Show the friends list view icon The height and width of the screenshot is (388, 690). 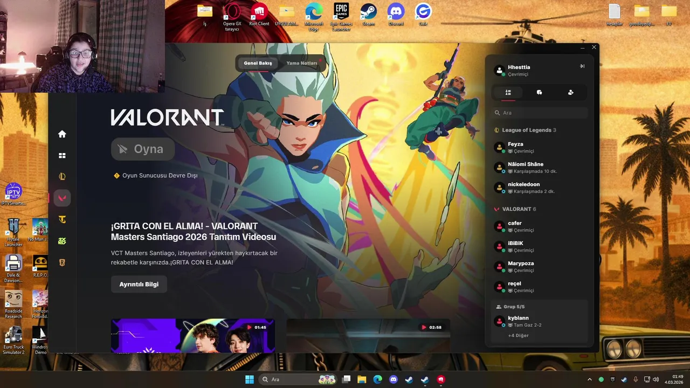[508, 93]
